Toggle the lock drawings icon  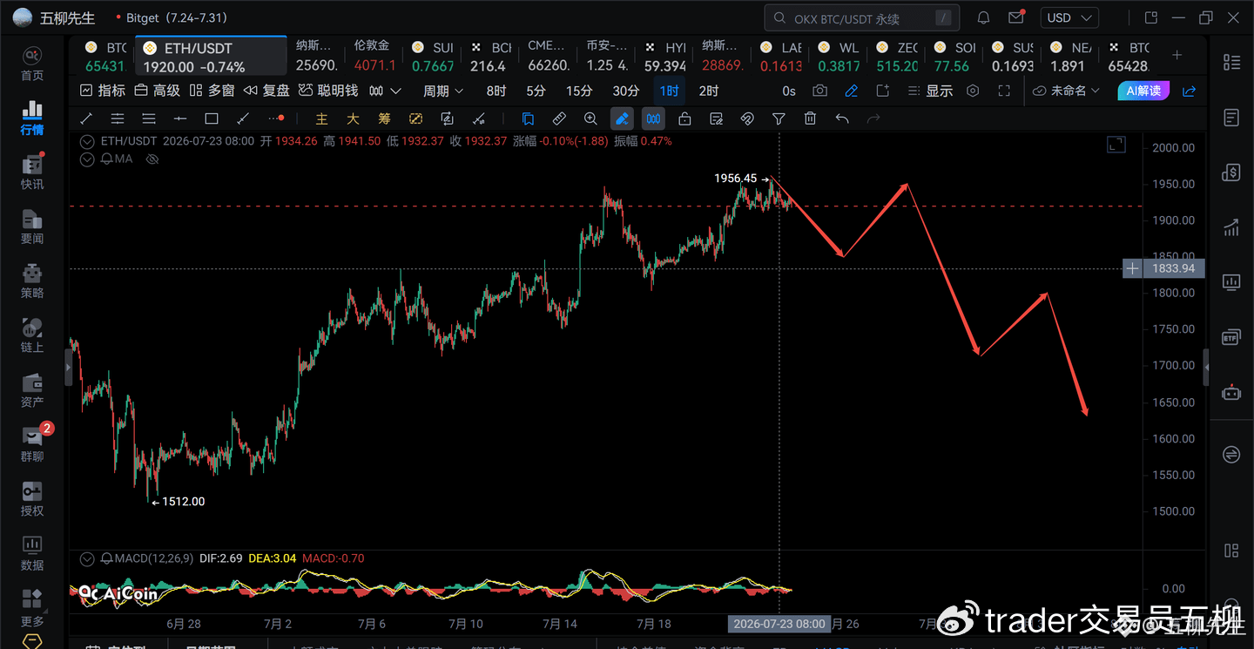[684, 118]
